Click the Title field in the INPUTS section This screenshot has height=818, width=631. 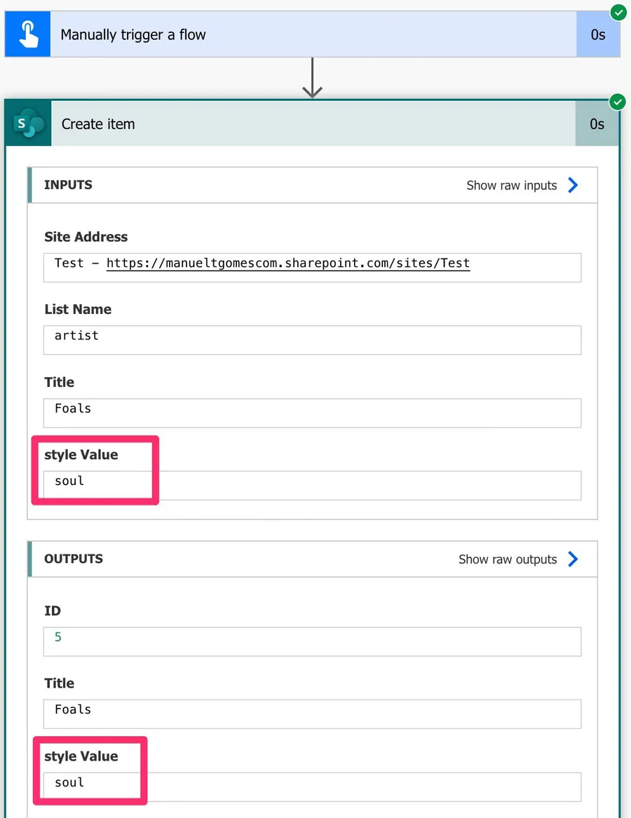[x=312, y=413]
